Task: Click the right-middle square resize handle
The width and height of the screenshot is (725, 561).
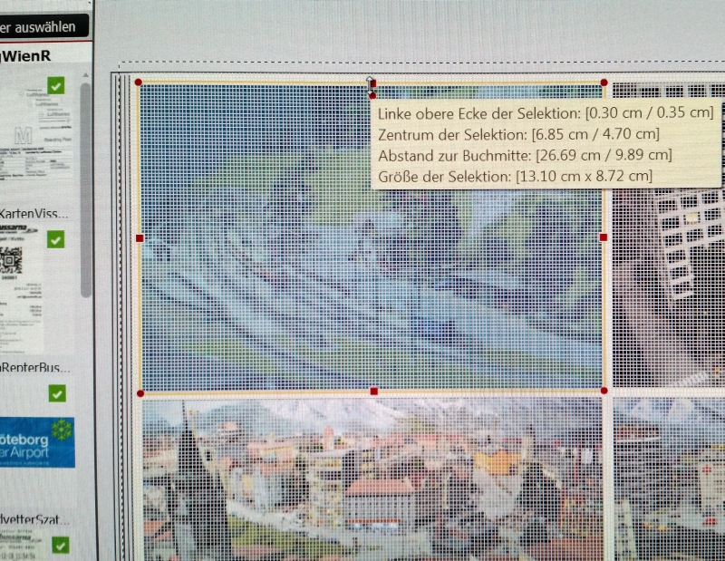Action: click(604, 237)
